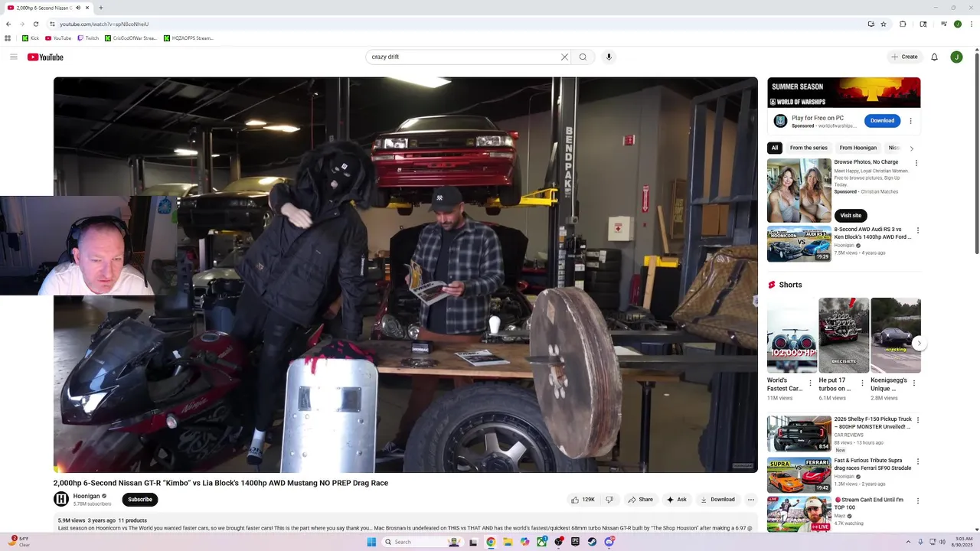Bookmark this page with the star
This screenshot has height=551, width=980.
pos(884,24)
